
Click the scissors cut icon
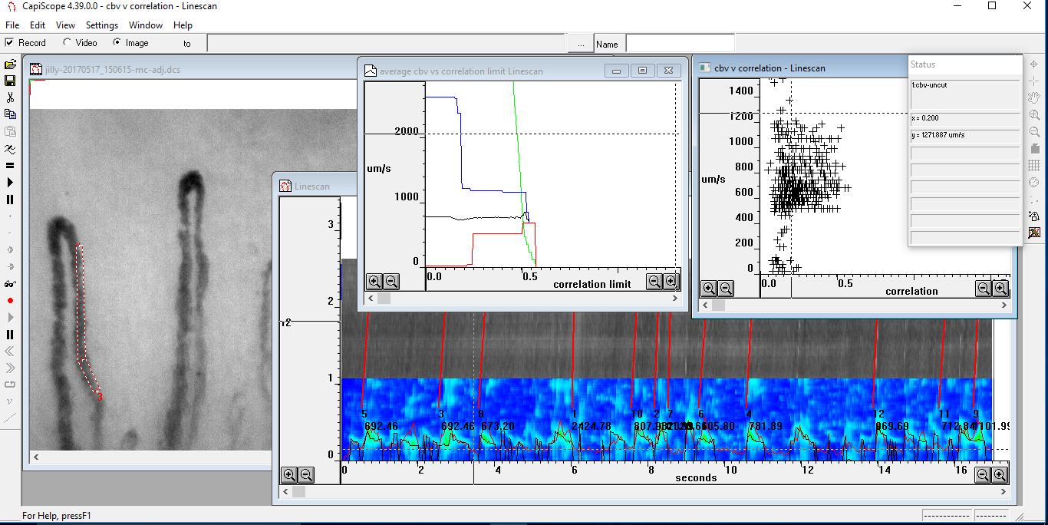click(x=10, y=97)
